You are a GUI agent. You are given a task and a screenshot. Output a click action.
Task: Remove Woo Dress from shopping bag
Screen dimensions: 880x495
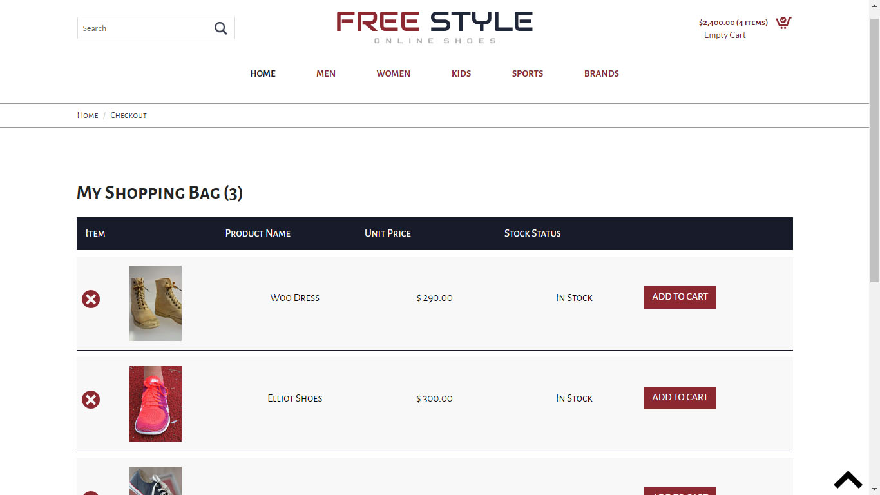coord(91,299)
